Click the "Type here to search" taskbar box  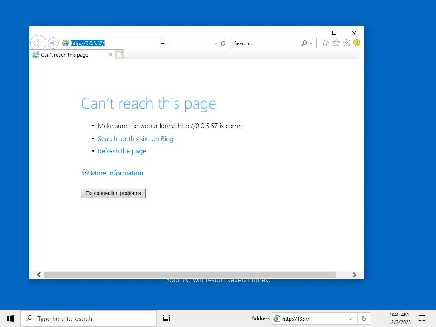coord(89,318)
